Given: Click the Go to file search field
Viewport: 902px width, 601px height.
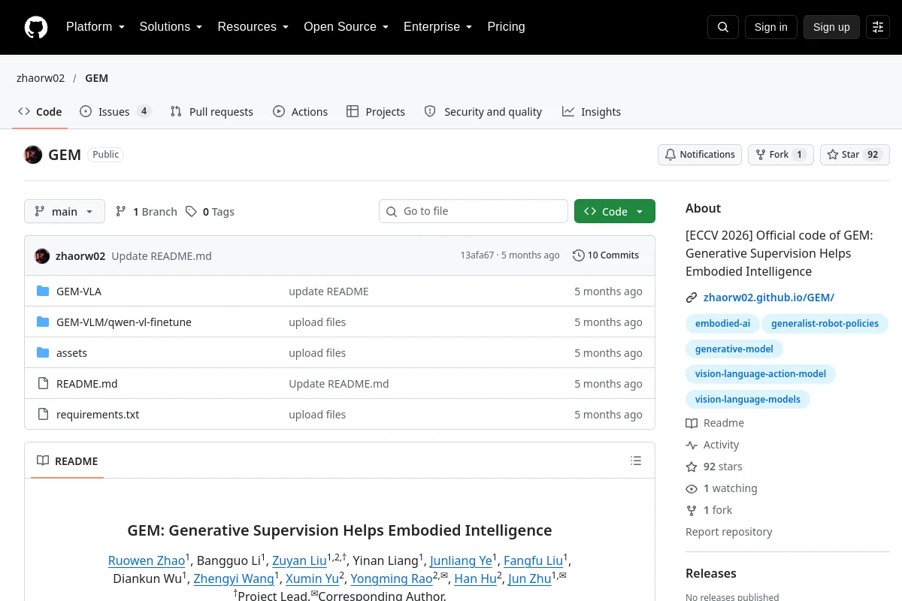Looking at the screenshot, I should [474, 212].
